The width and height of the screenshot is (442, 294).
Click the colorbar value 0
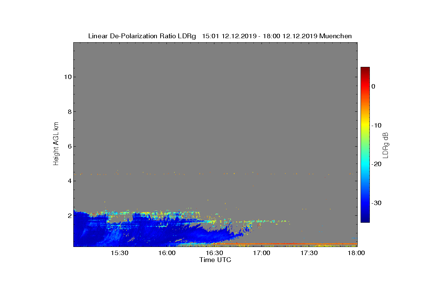tap(373, 86)
